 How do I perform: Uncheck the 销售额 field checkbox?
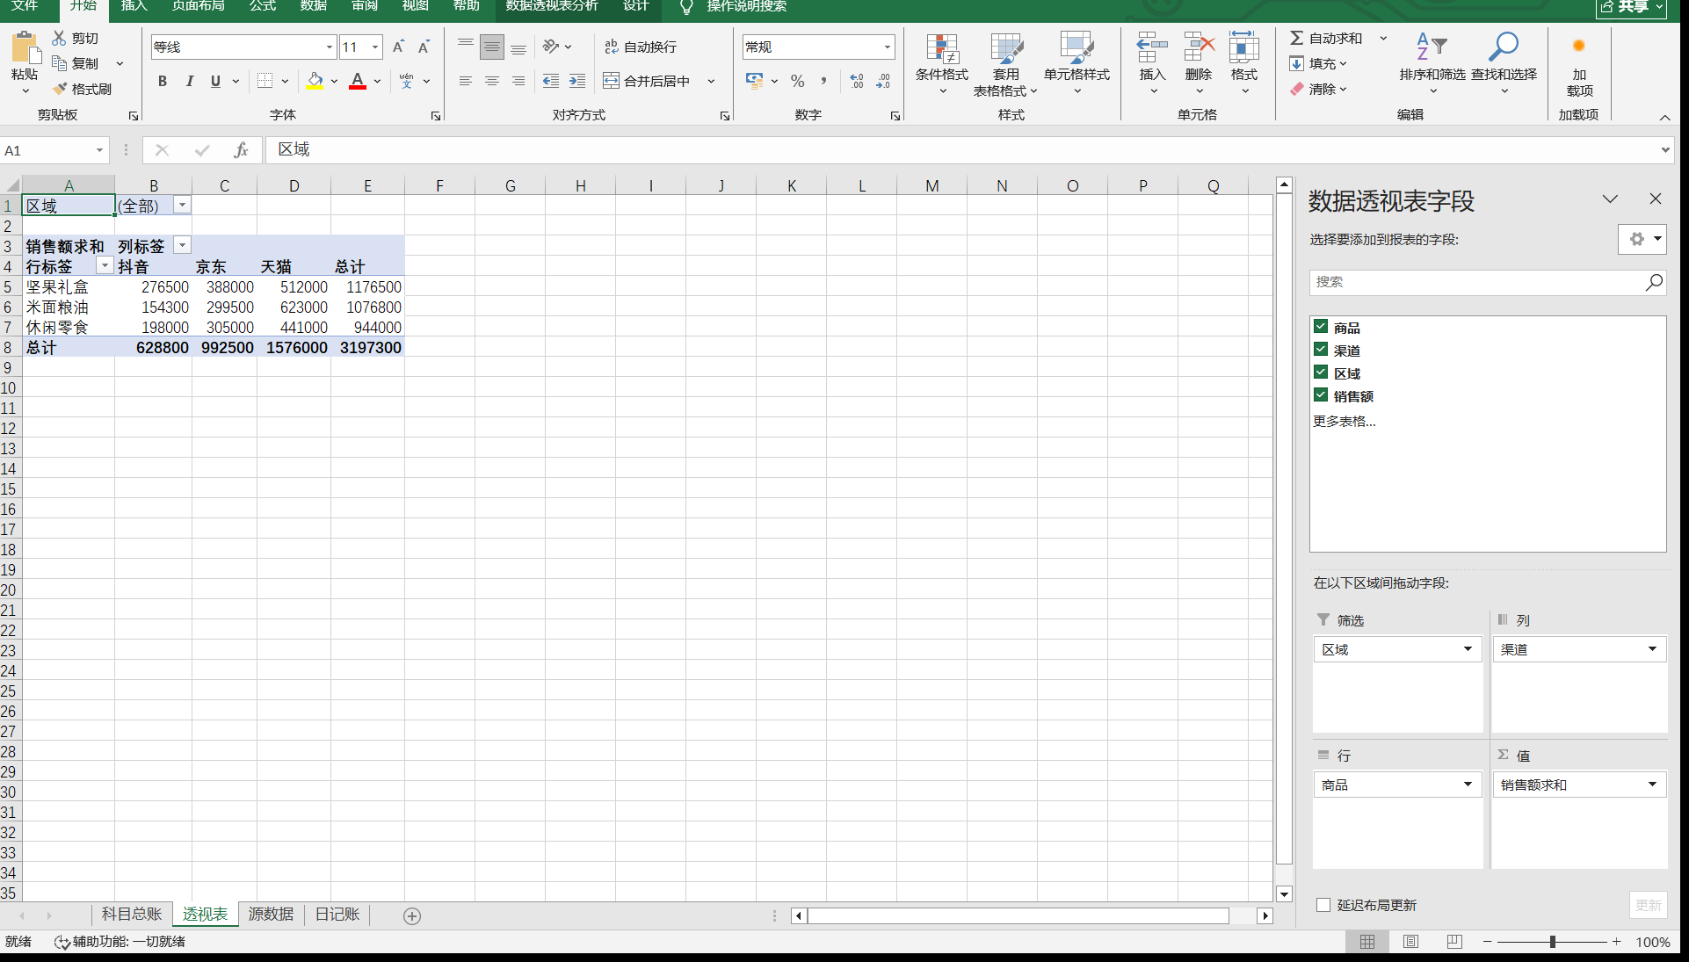[1321, 395]
